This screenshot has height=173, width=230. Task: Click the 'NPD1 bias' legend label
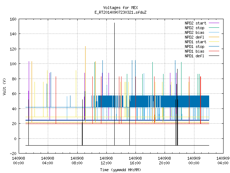(x=194, y=51)
